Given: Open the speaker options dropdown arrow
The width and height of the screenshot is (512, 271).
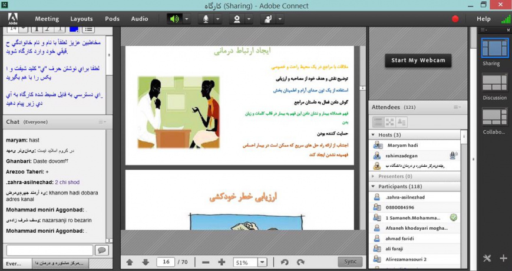Looking at the screenshot, I should click(x=186, y=19).
